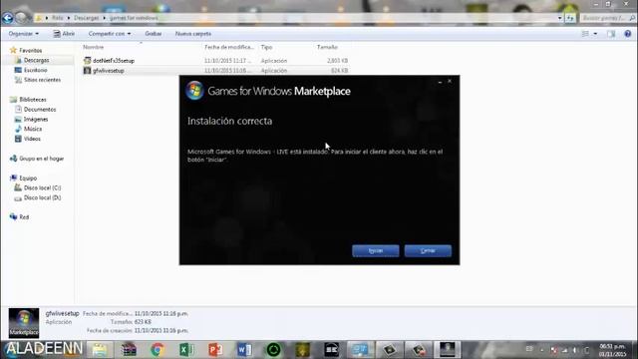Click the network icon in system tray
Screen dimensions: 638x359
click(x=564, y=350)
